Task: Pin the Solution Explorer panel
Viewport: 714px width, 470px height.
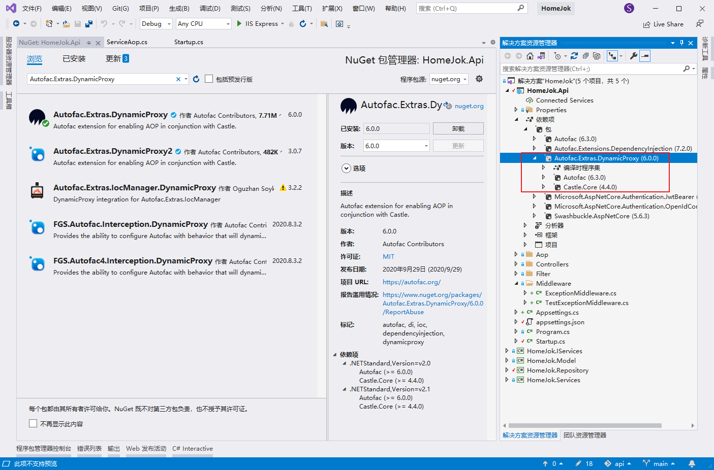Action: (x=682, y=43)
